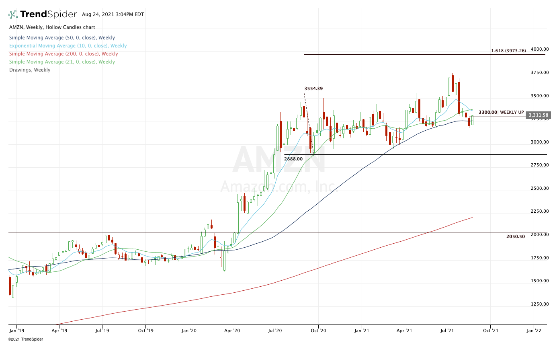Click the Jan '20 date axis label
The height and width of the screenshot is (343, 559).
point(189,331)
